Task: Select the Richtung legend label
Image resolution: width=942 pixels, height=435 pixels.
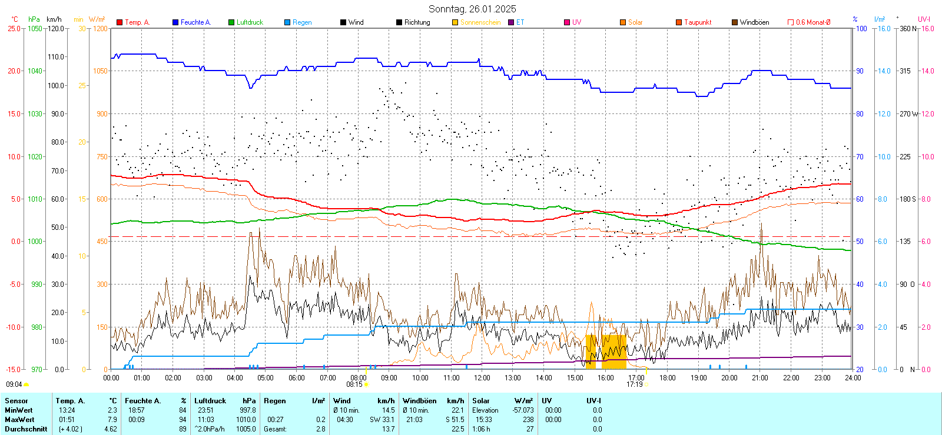Action: (x=417, y=22)
